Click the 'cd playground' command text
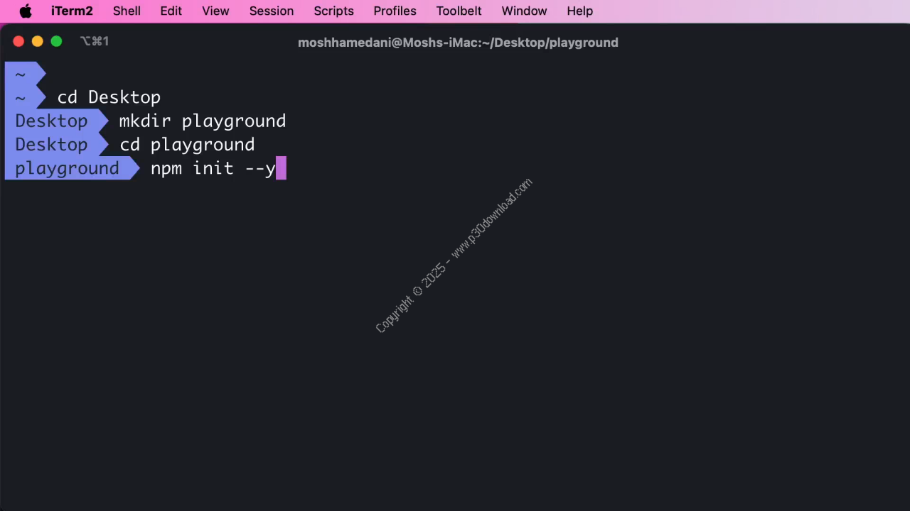The height and width of the screenshot is (511, 910). 187,145
